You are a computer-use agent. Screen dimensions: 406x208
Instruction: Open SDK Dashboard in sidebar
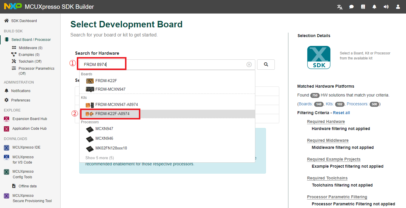click(x=24, y=21)
